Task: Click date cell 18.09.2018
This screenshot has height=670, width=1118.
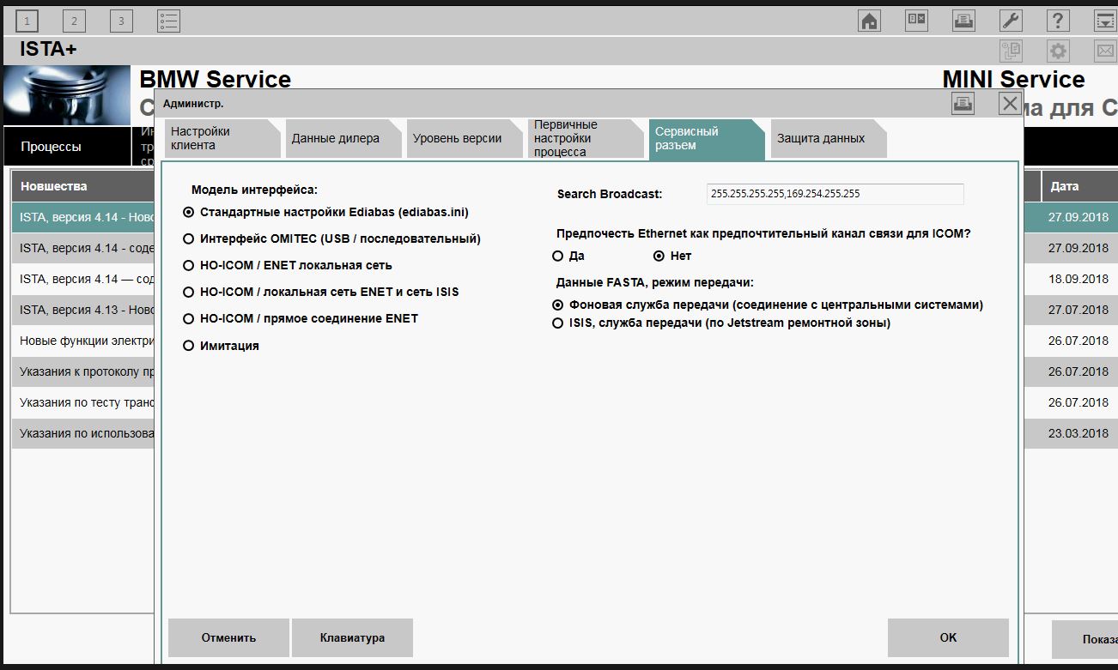Action: [x=1079, y=279]
